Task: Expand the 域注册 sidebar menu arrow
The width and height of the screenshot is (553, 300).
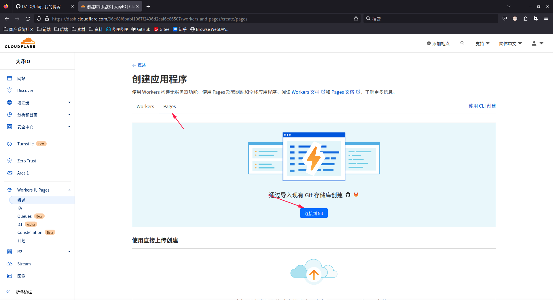Action: coord(69,103)
